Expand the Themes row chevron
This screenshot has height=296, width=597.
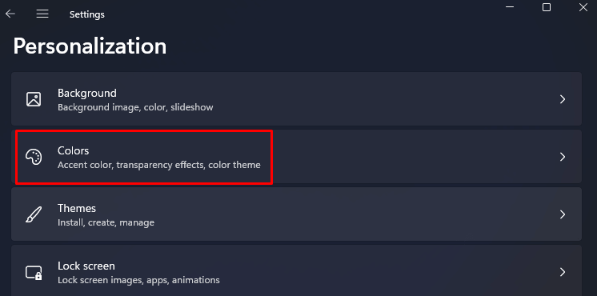[x=563, y=214]
